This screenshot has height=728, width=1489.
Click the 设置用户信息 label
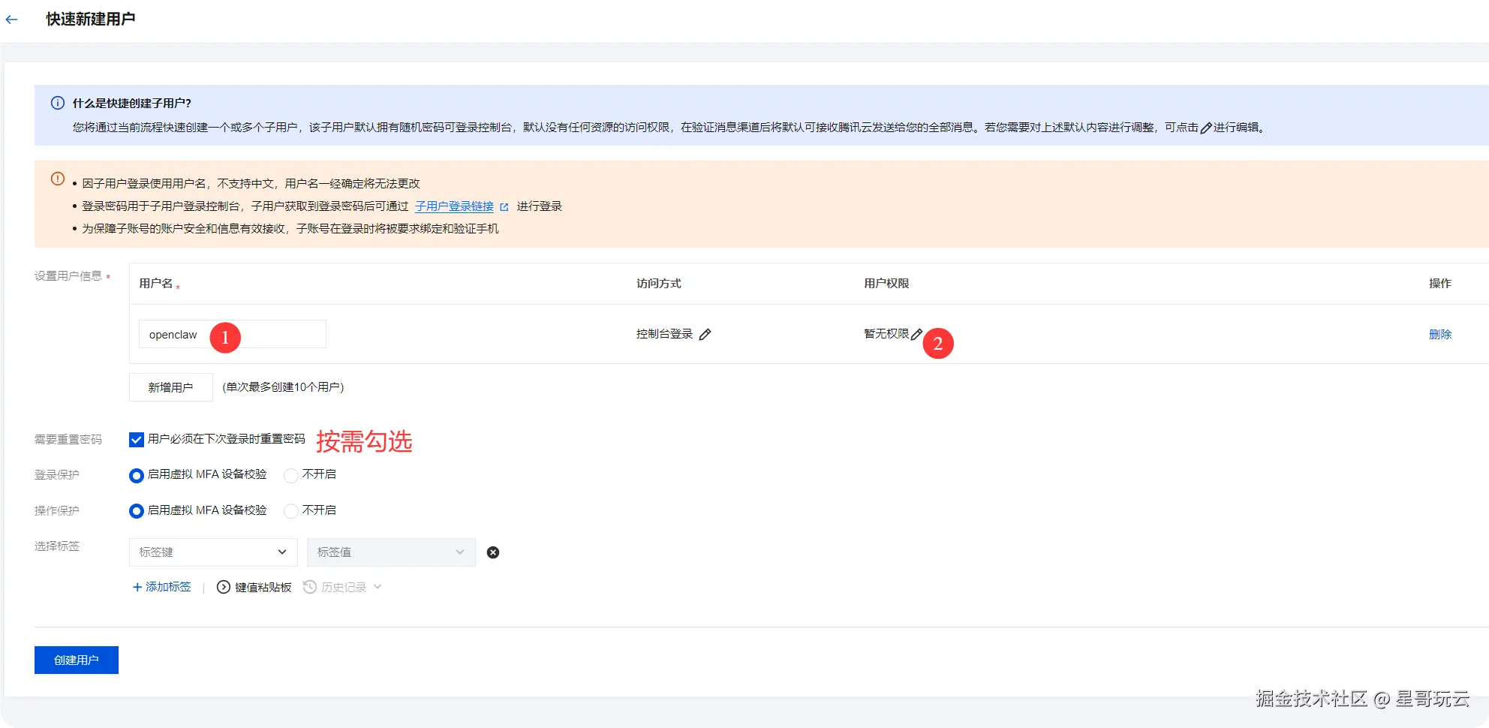tap(68, 276)
